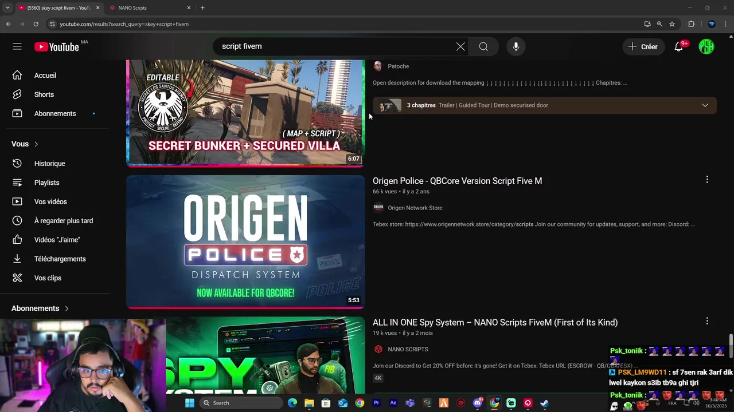This screenshot has height=412, width=734.
Task: Go to YouTube home via logo
Action: click(x=56, y=47)
